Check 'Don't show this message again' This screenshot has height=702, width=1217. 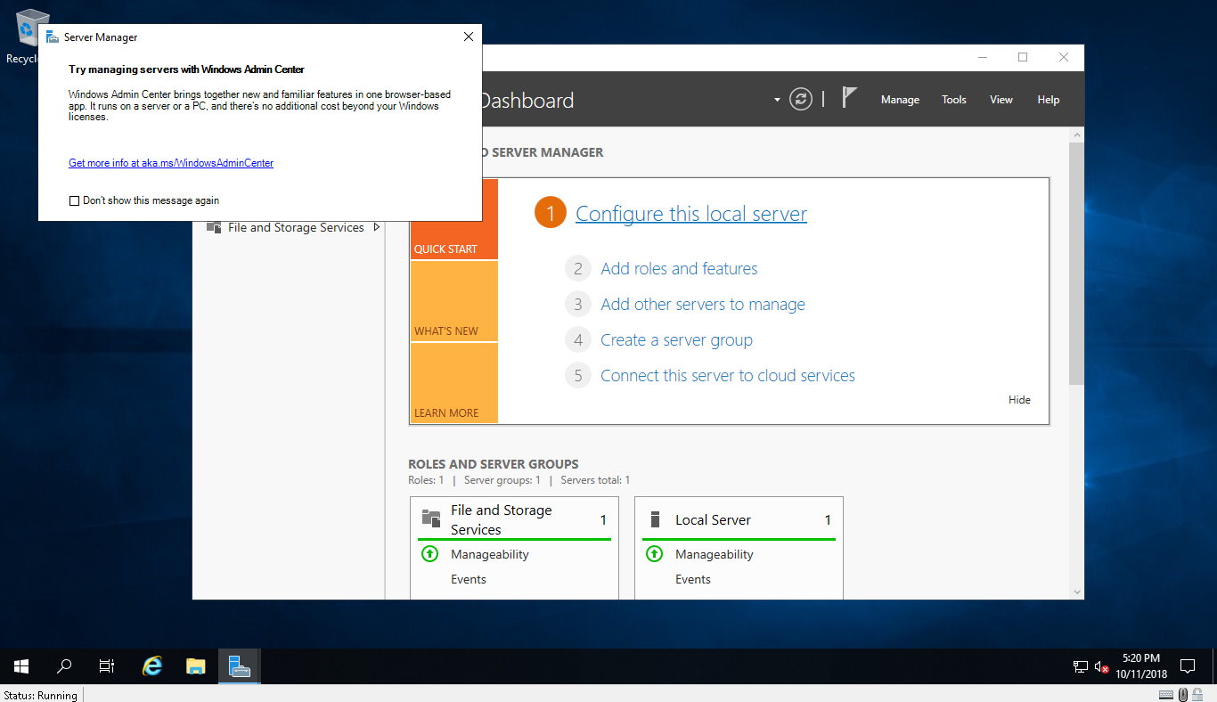coord(75,200)
